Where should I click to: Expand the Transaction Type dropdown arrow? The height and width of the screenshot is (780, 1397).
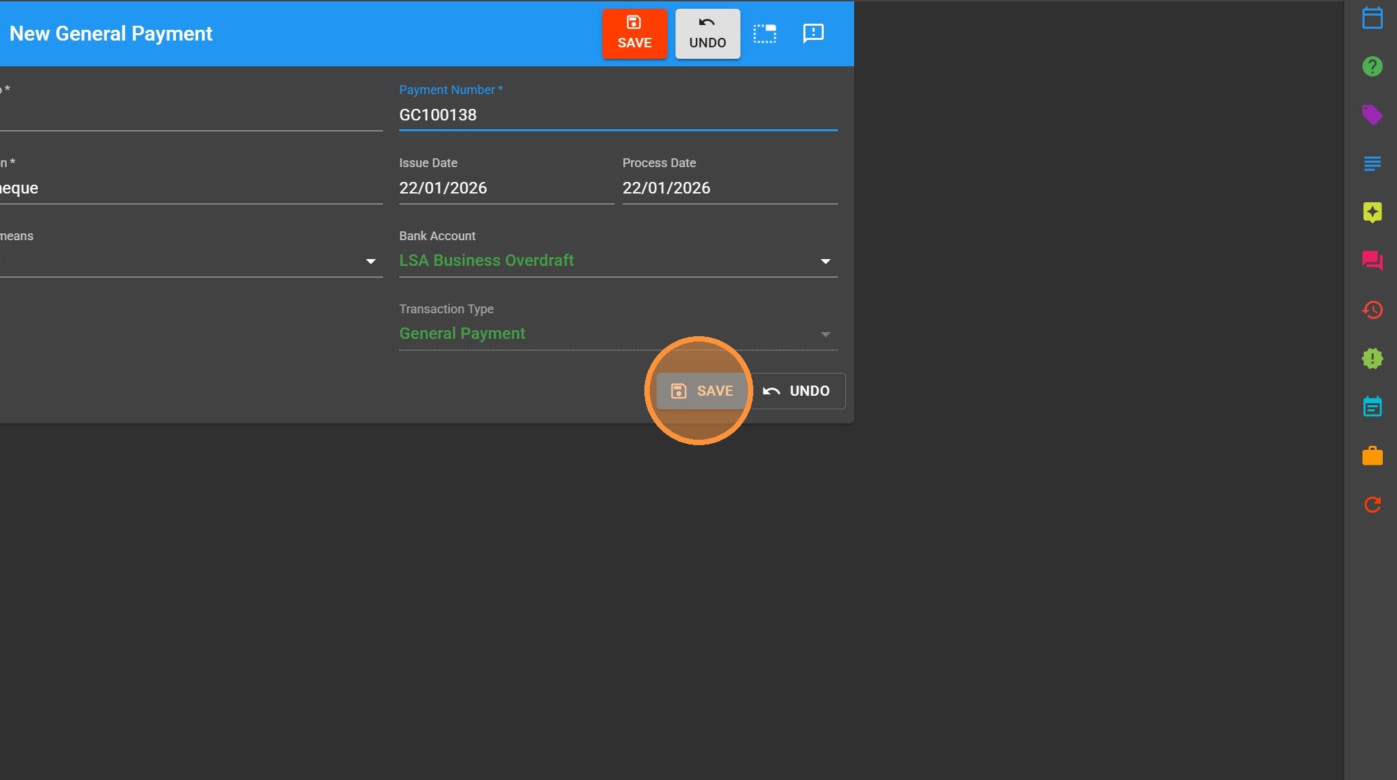(825, 334)
